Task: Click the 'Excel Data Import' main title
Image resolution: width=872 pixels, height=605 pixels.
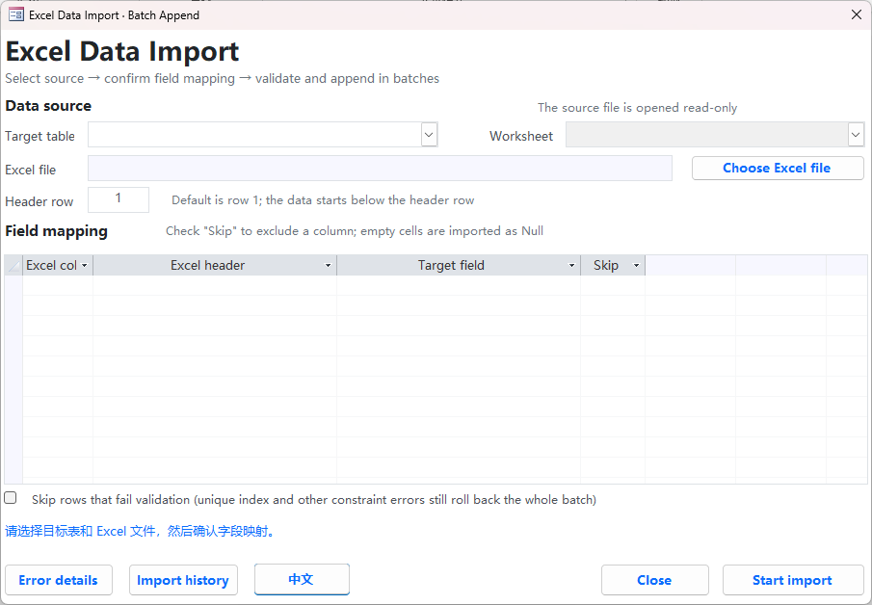Action: pyautogui.click(x=122, y=52)
